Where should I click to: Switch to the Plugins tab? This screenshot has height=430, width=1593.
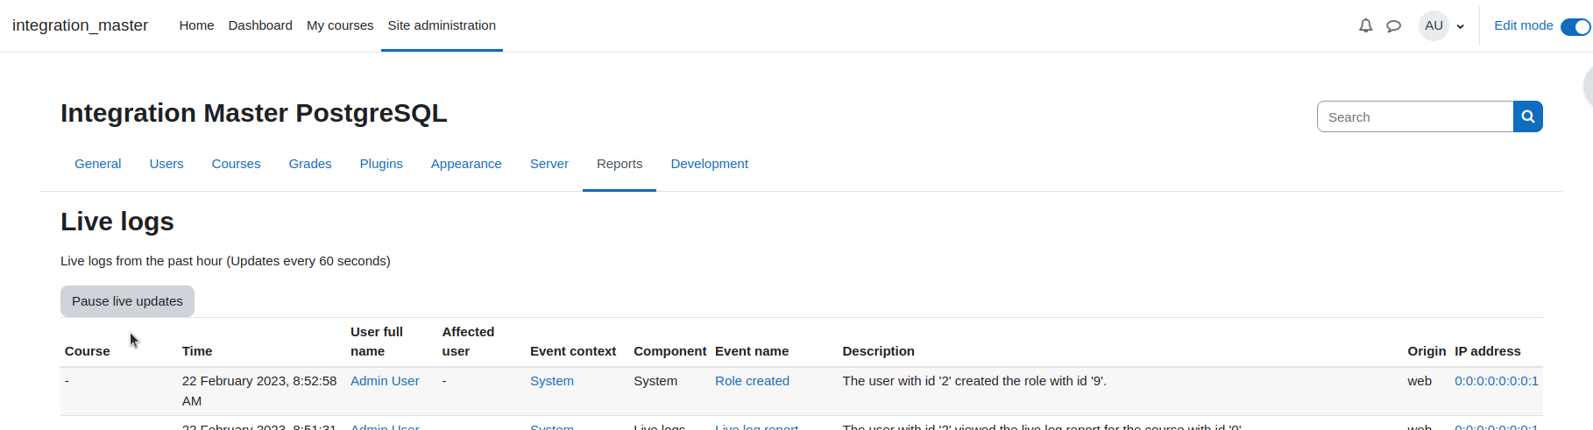[381, 164]
